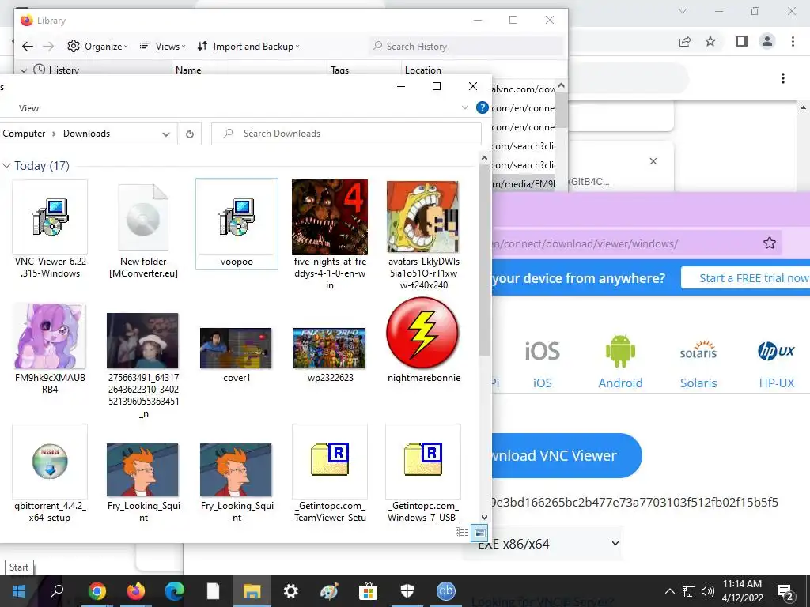Open Microsoft Store from the taskbar
810x607 pixels.
[368, 591]
